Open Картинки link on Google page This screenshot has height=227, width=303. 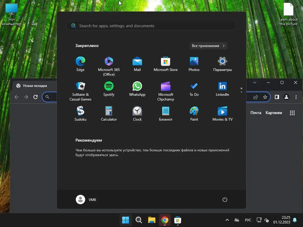tap(274, 113)
